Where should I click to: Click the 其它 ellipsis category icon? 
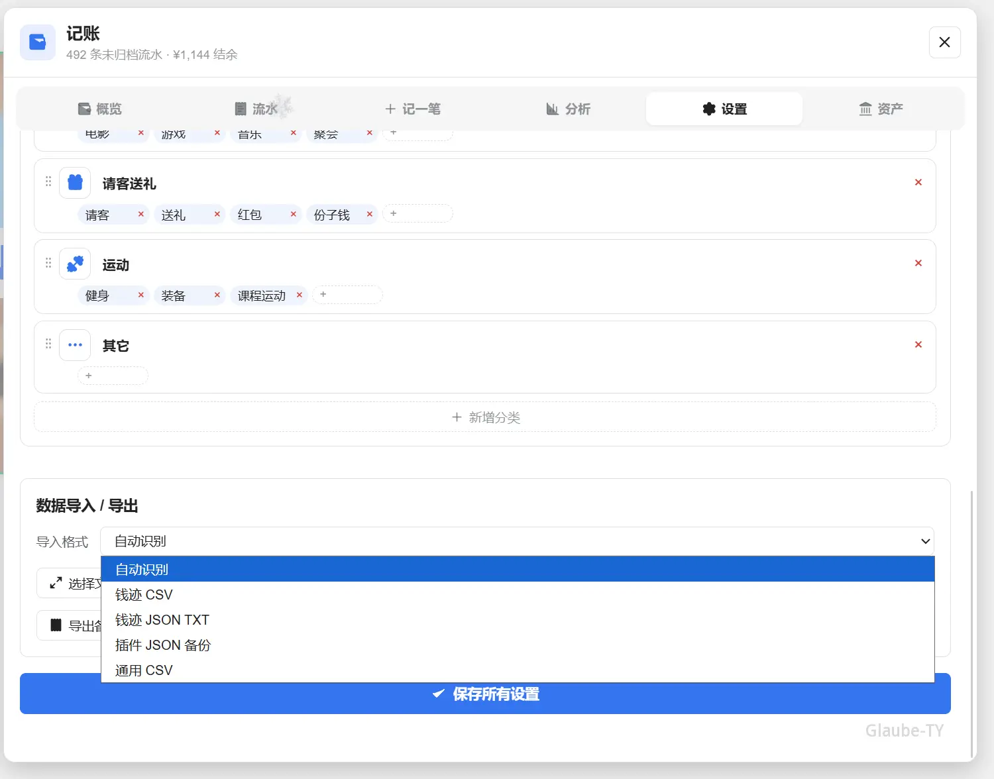(75, 344)
